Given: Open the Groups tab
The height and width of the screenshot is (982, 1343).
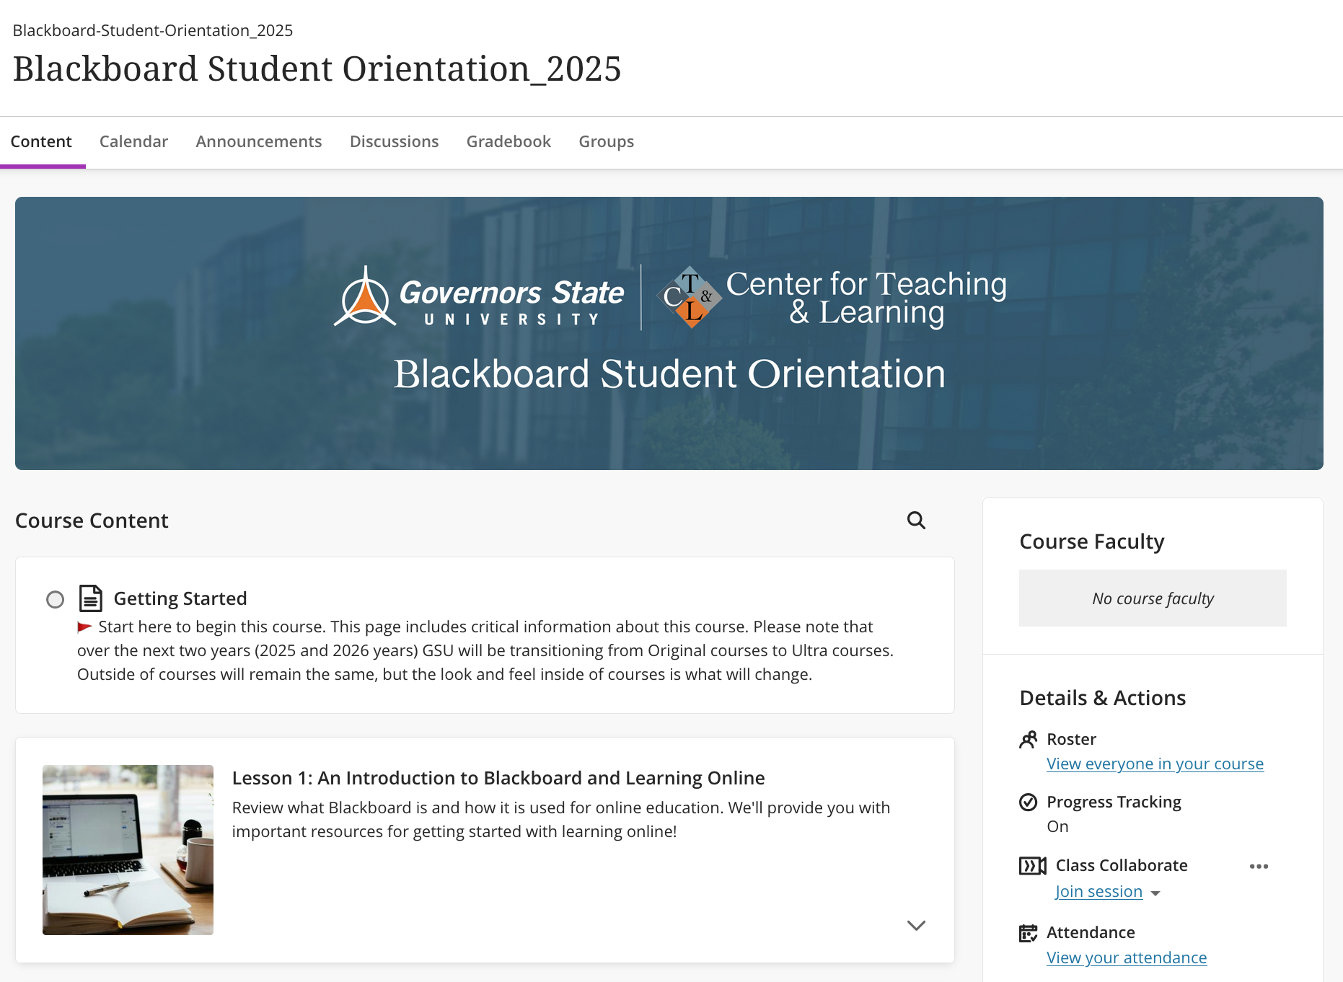Looking at the screenshot, I should click(x=607, y=141).
